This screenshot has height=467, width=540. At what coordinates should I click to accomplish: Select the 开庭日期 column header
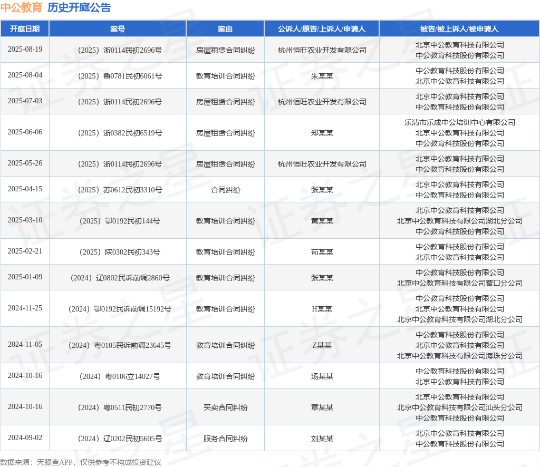point(25,29)
